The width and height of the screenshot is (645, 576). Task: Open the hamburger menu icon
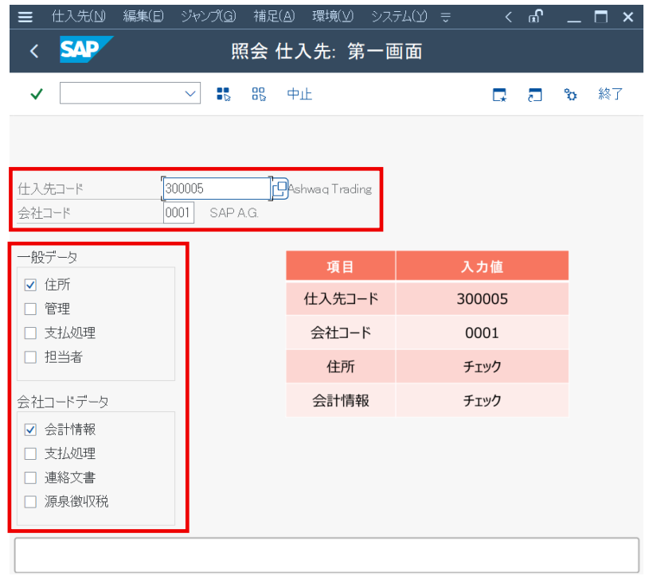tap(25, 17)
